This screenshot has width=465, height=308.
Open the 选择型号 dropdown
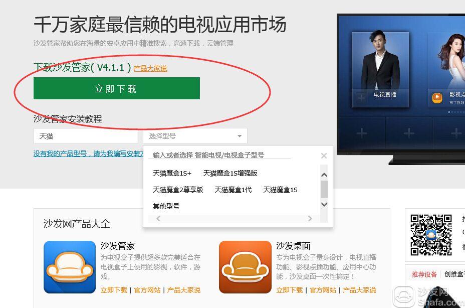pyautogui.click(x=195, y=136)
